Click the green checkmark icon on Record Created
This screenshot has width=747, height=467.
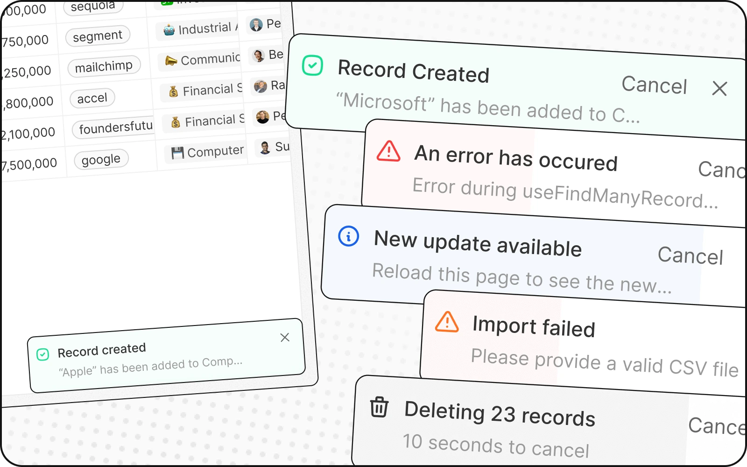(312, 65)
